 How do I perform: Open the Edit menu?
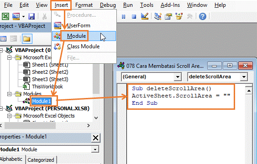24,5
